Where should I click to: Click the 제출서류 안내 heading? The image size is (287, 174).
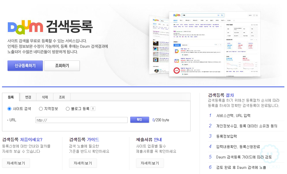point(149,140)
